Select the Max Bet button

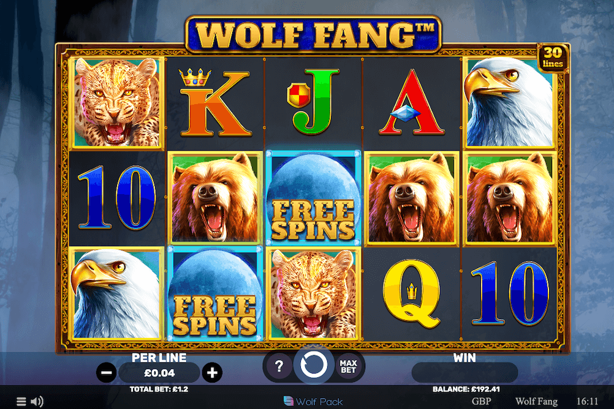[x=348, y=366]
